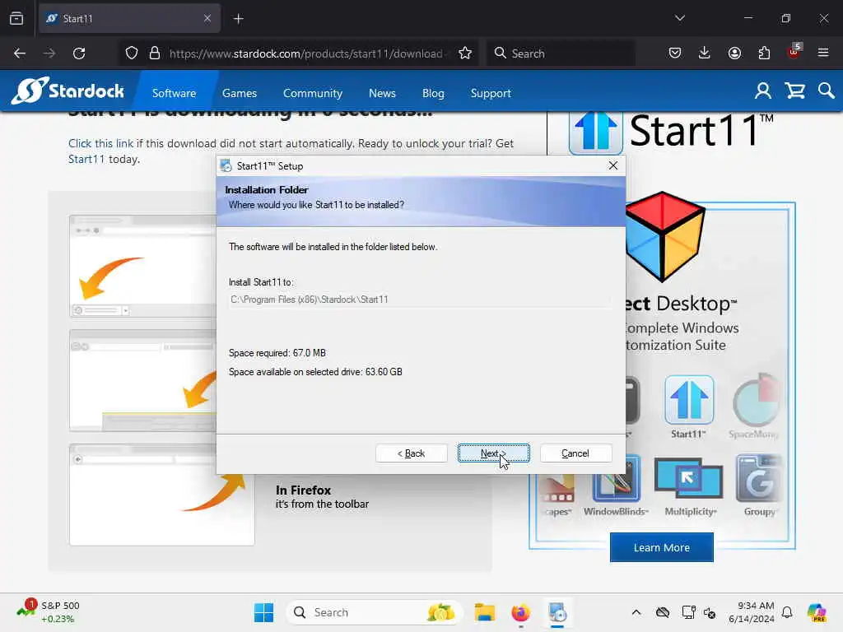This screenshot has width=843, height=632.
Task: Click the install folder path field
Action: tap(419, 300)
